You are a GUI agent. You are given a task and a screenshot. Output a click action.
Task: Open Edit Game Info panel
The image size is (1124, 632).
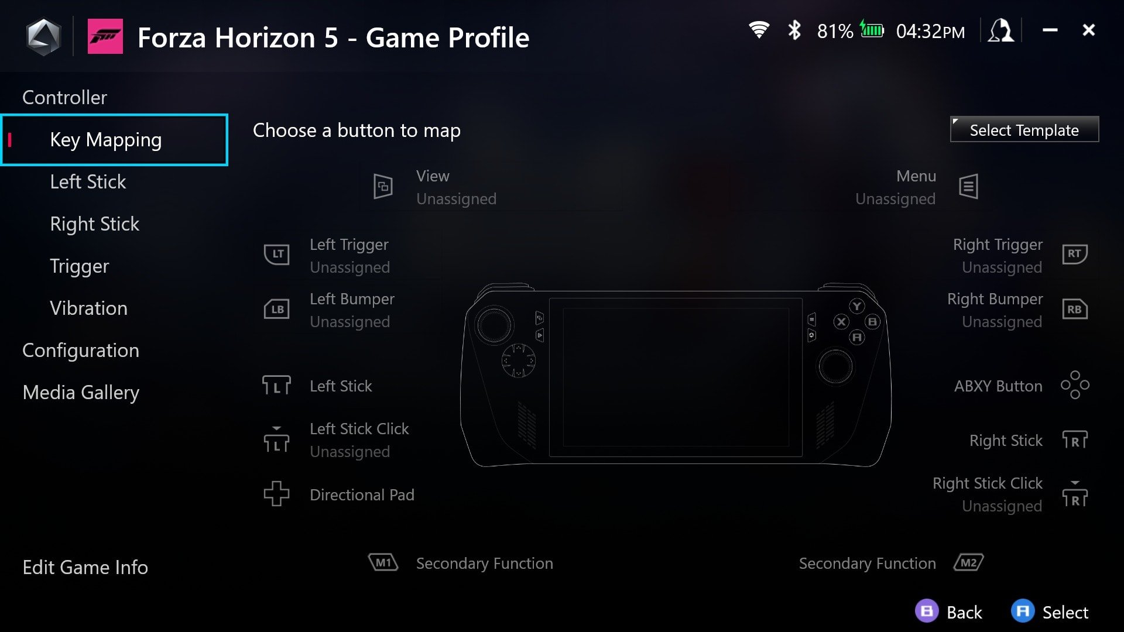[85, 567]
